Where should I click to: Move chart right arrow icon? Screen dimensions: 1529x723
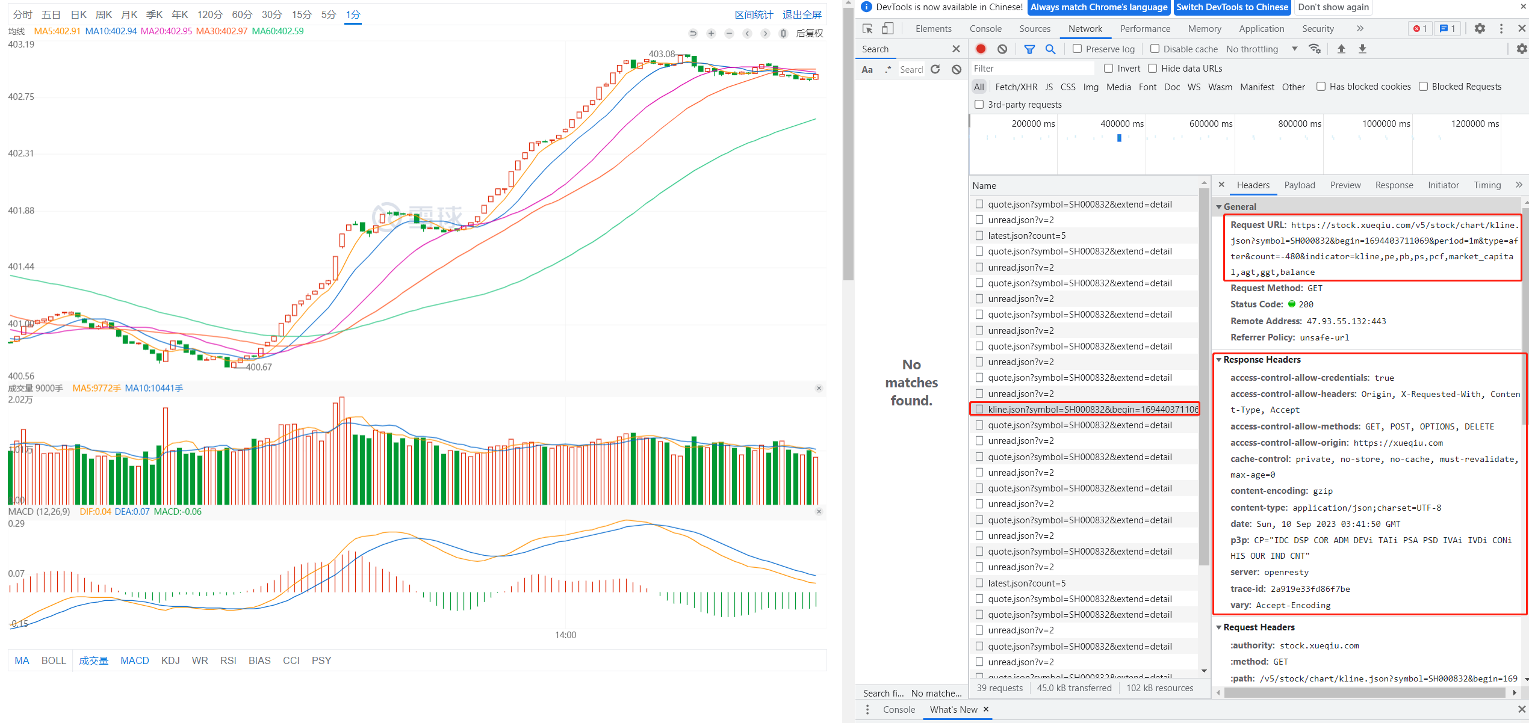(765, 34)
